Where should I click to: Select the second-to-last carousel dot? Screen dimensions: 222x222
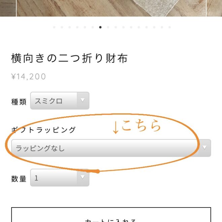(162, 27)
